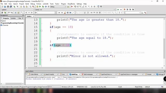
Task: Select the main.c editor tab
Action: coord(29,16)
